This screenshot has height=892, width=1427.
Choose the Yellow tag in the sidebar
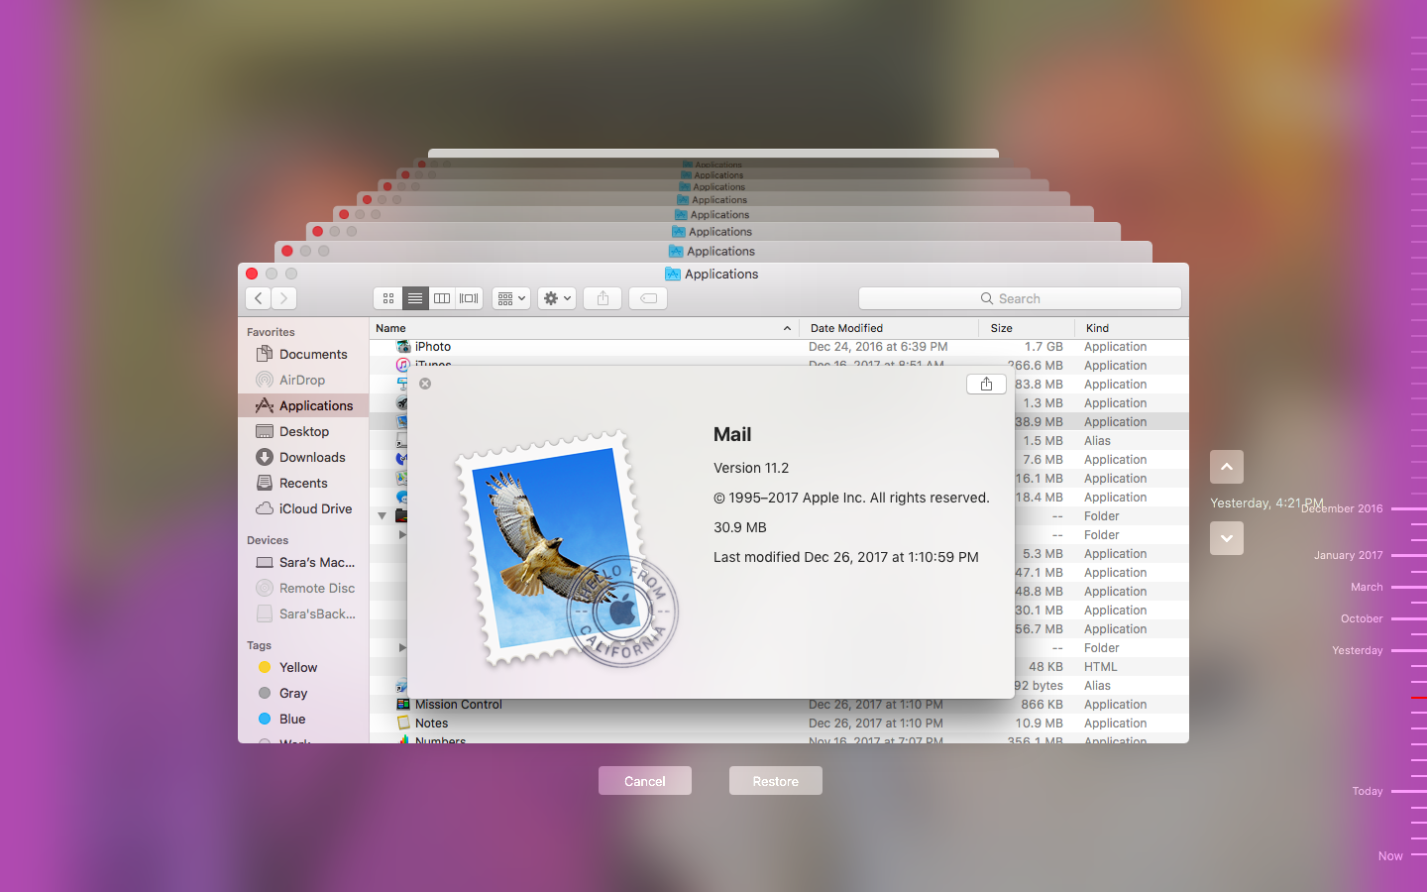303,667
